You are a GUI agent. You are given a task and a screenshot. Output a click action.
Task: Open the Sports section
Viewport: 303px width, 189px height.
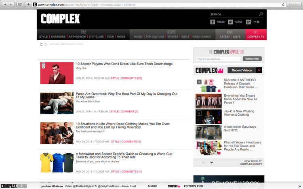[x=173, y=37]
